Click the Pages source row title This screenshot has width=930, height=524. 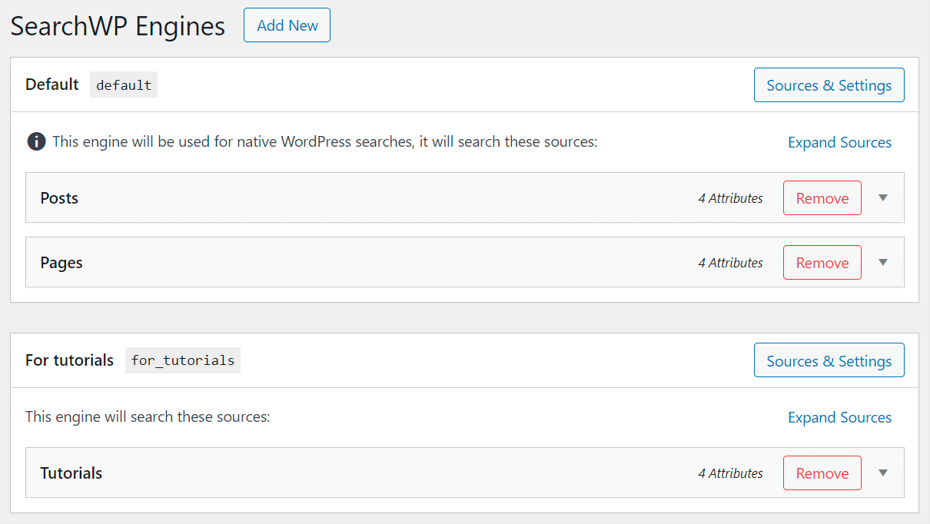coord(61,262)
